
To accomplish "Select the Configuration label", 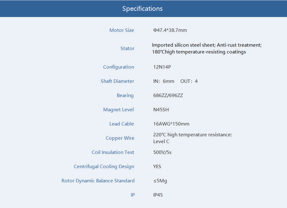I will 119,67.
